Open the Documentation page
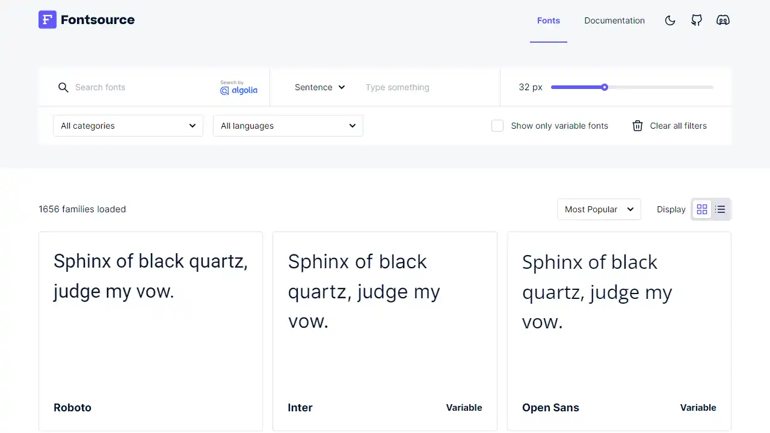The image size is (770, 433). pyautogui.click(x=614, y=20)
